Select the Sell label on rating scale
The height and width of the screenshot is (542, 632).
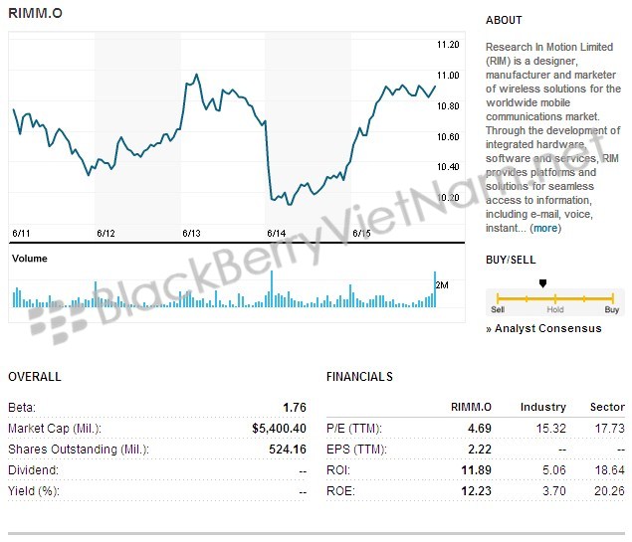(498, 310)
